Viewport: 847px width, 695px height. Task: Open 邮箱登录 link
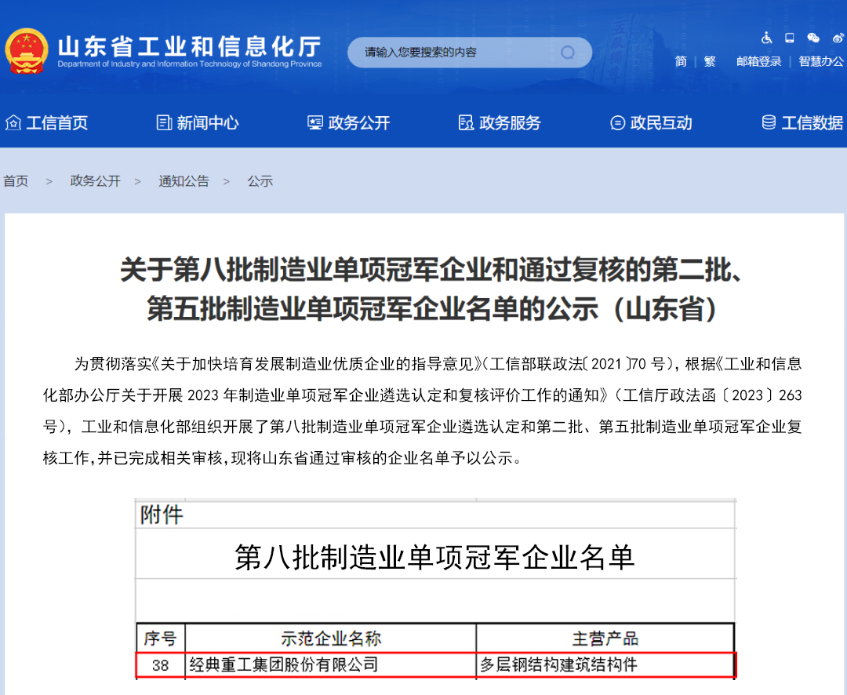coord(758,61)
